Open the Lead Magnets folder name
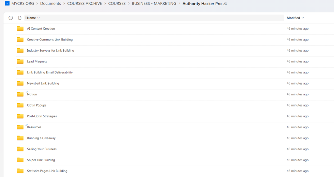Image resolution: width=334 pixels, height=177 pixels. [x=37, y=61]
